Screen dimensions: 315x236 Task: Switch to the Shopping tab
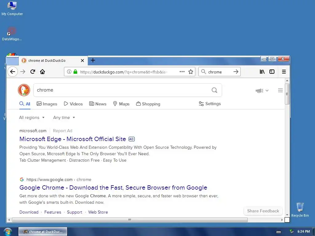148,104
